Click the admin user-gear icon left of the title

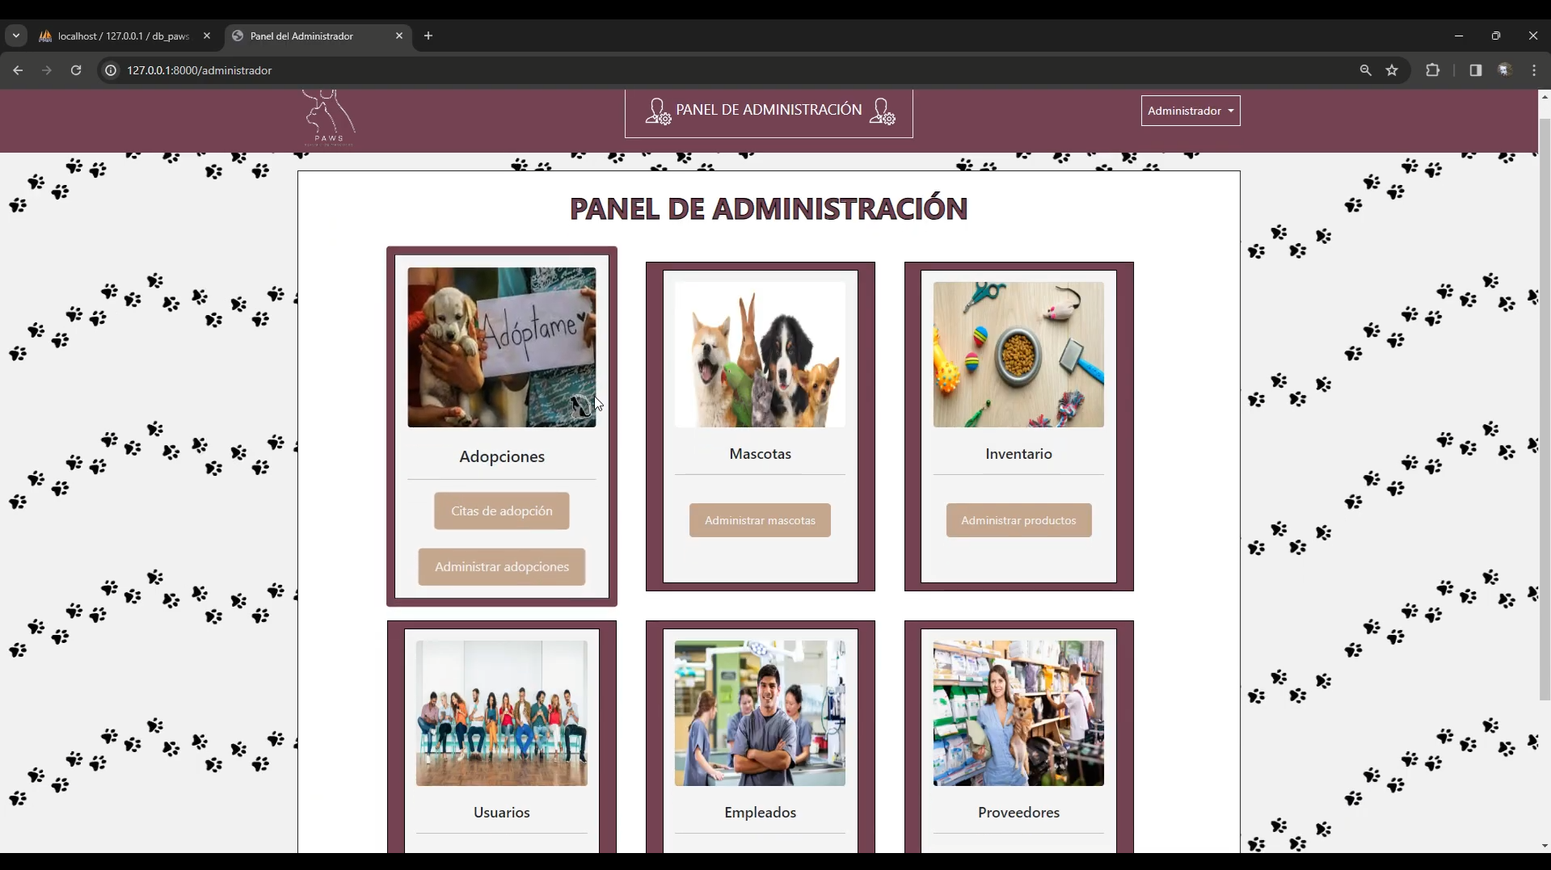click(659, 111)
